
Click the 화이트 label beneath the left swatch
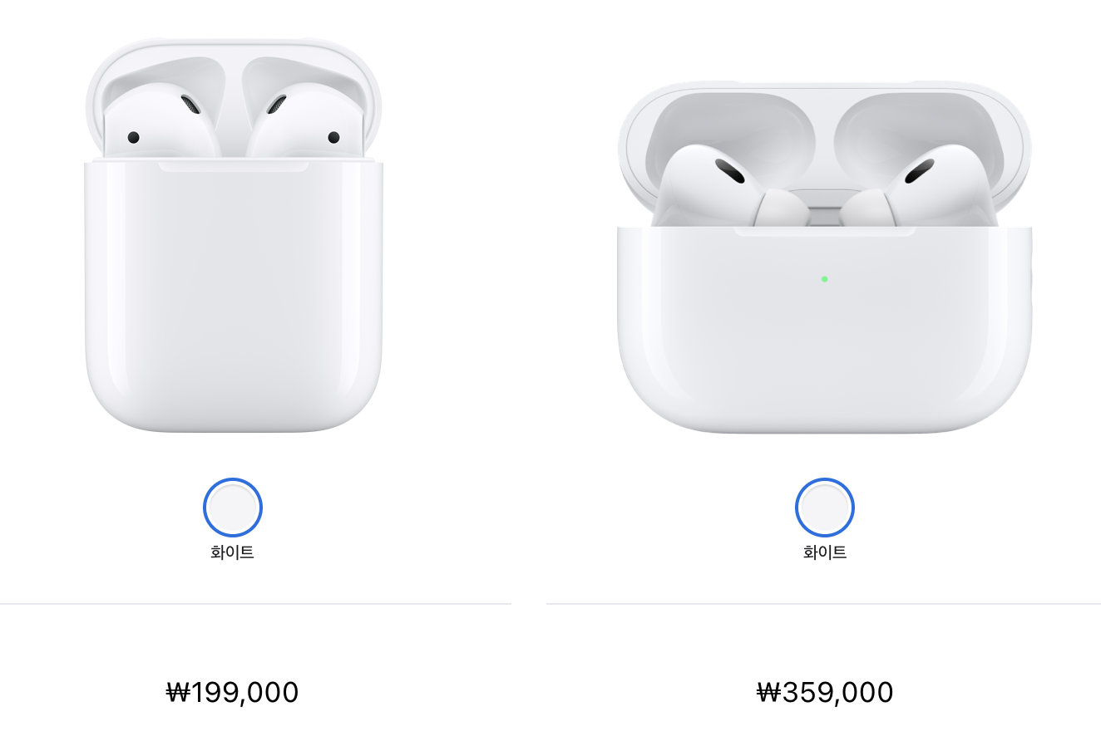(x=233, y=552)
